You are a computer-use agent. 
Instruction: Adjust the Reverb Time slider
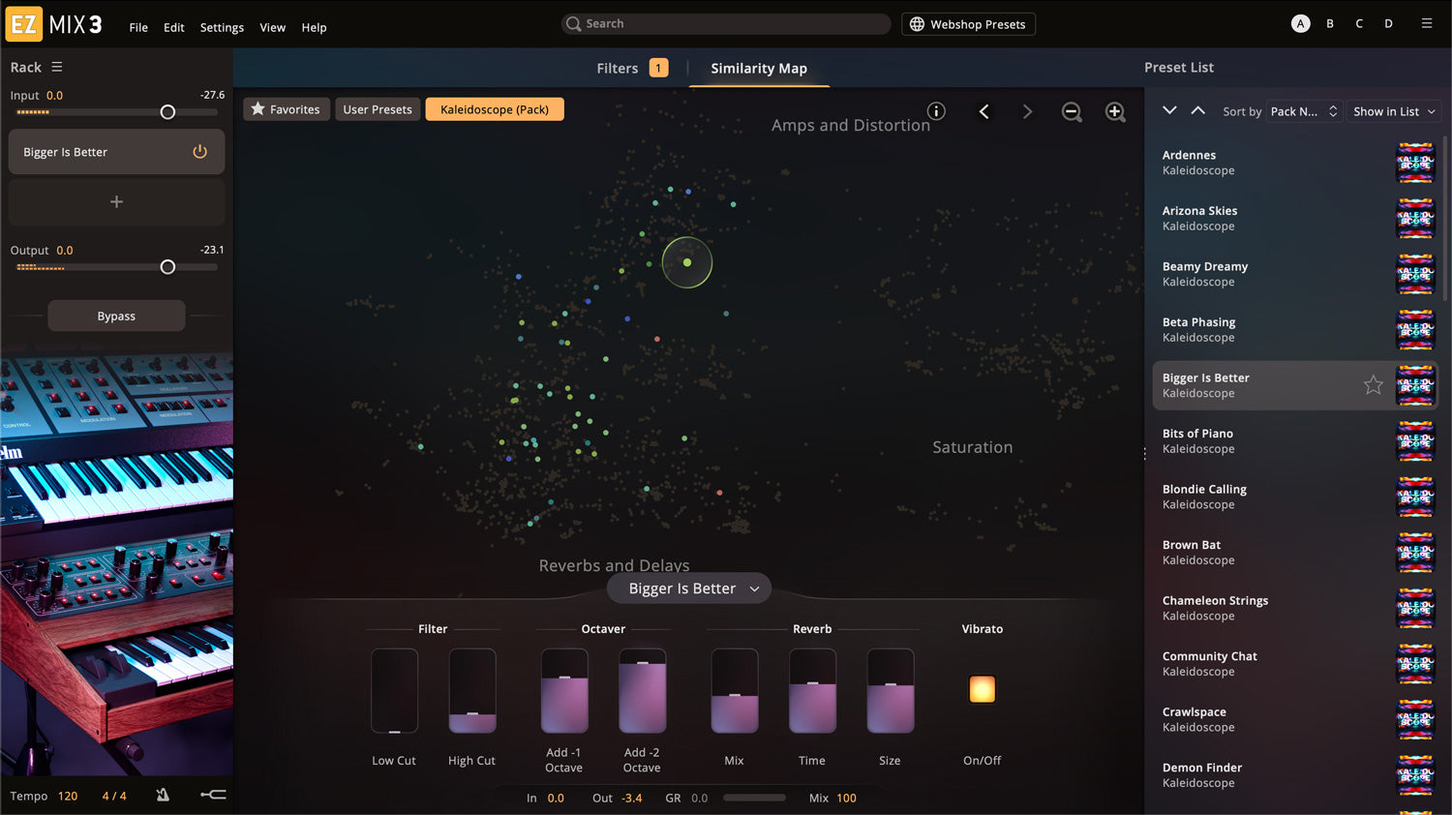812,691
